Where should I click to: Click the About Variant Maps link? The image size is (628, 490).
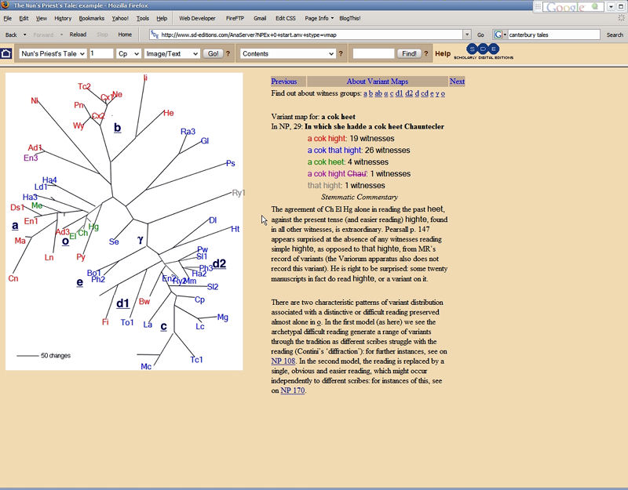(x=378, y=82)
